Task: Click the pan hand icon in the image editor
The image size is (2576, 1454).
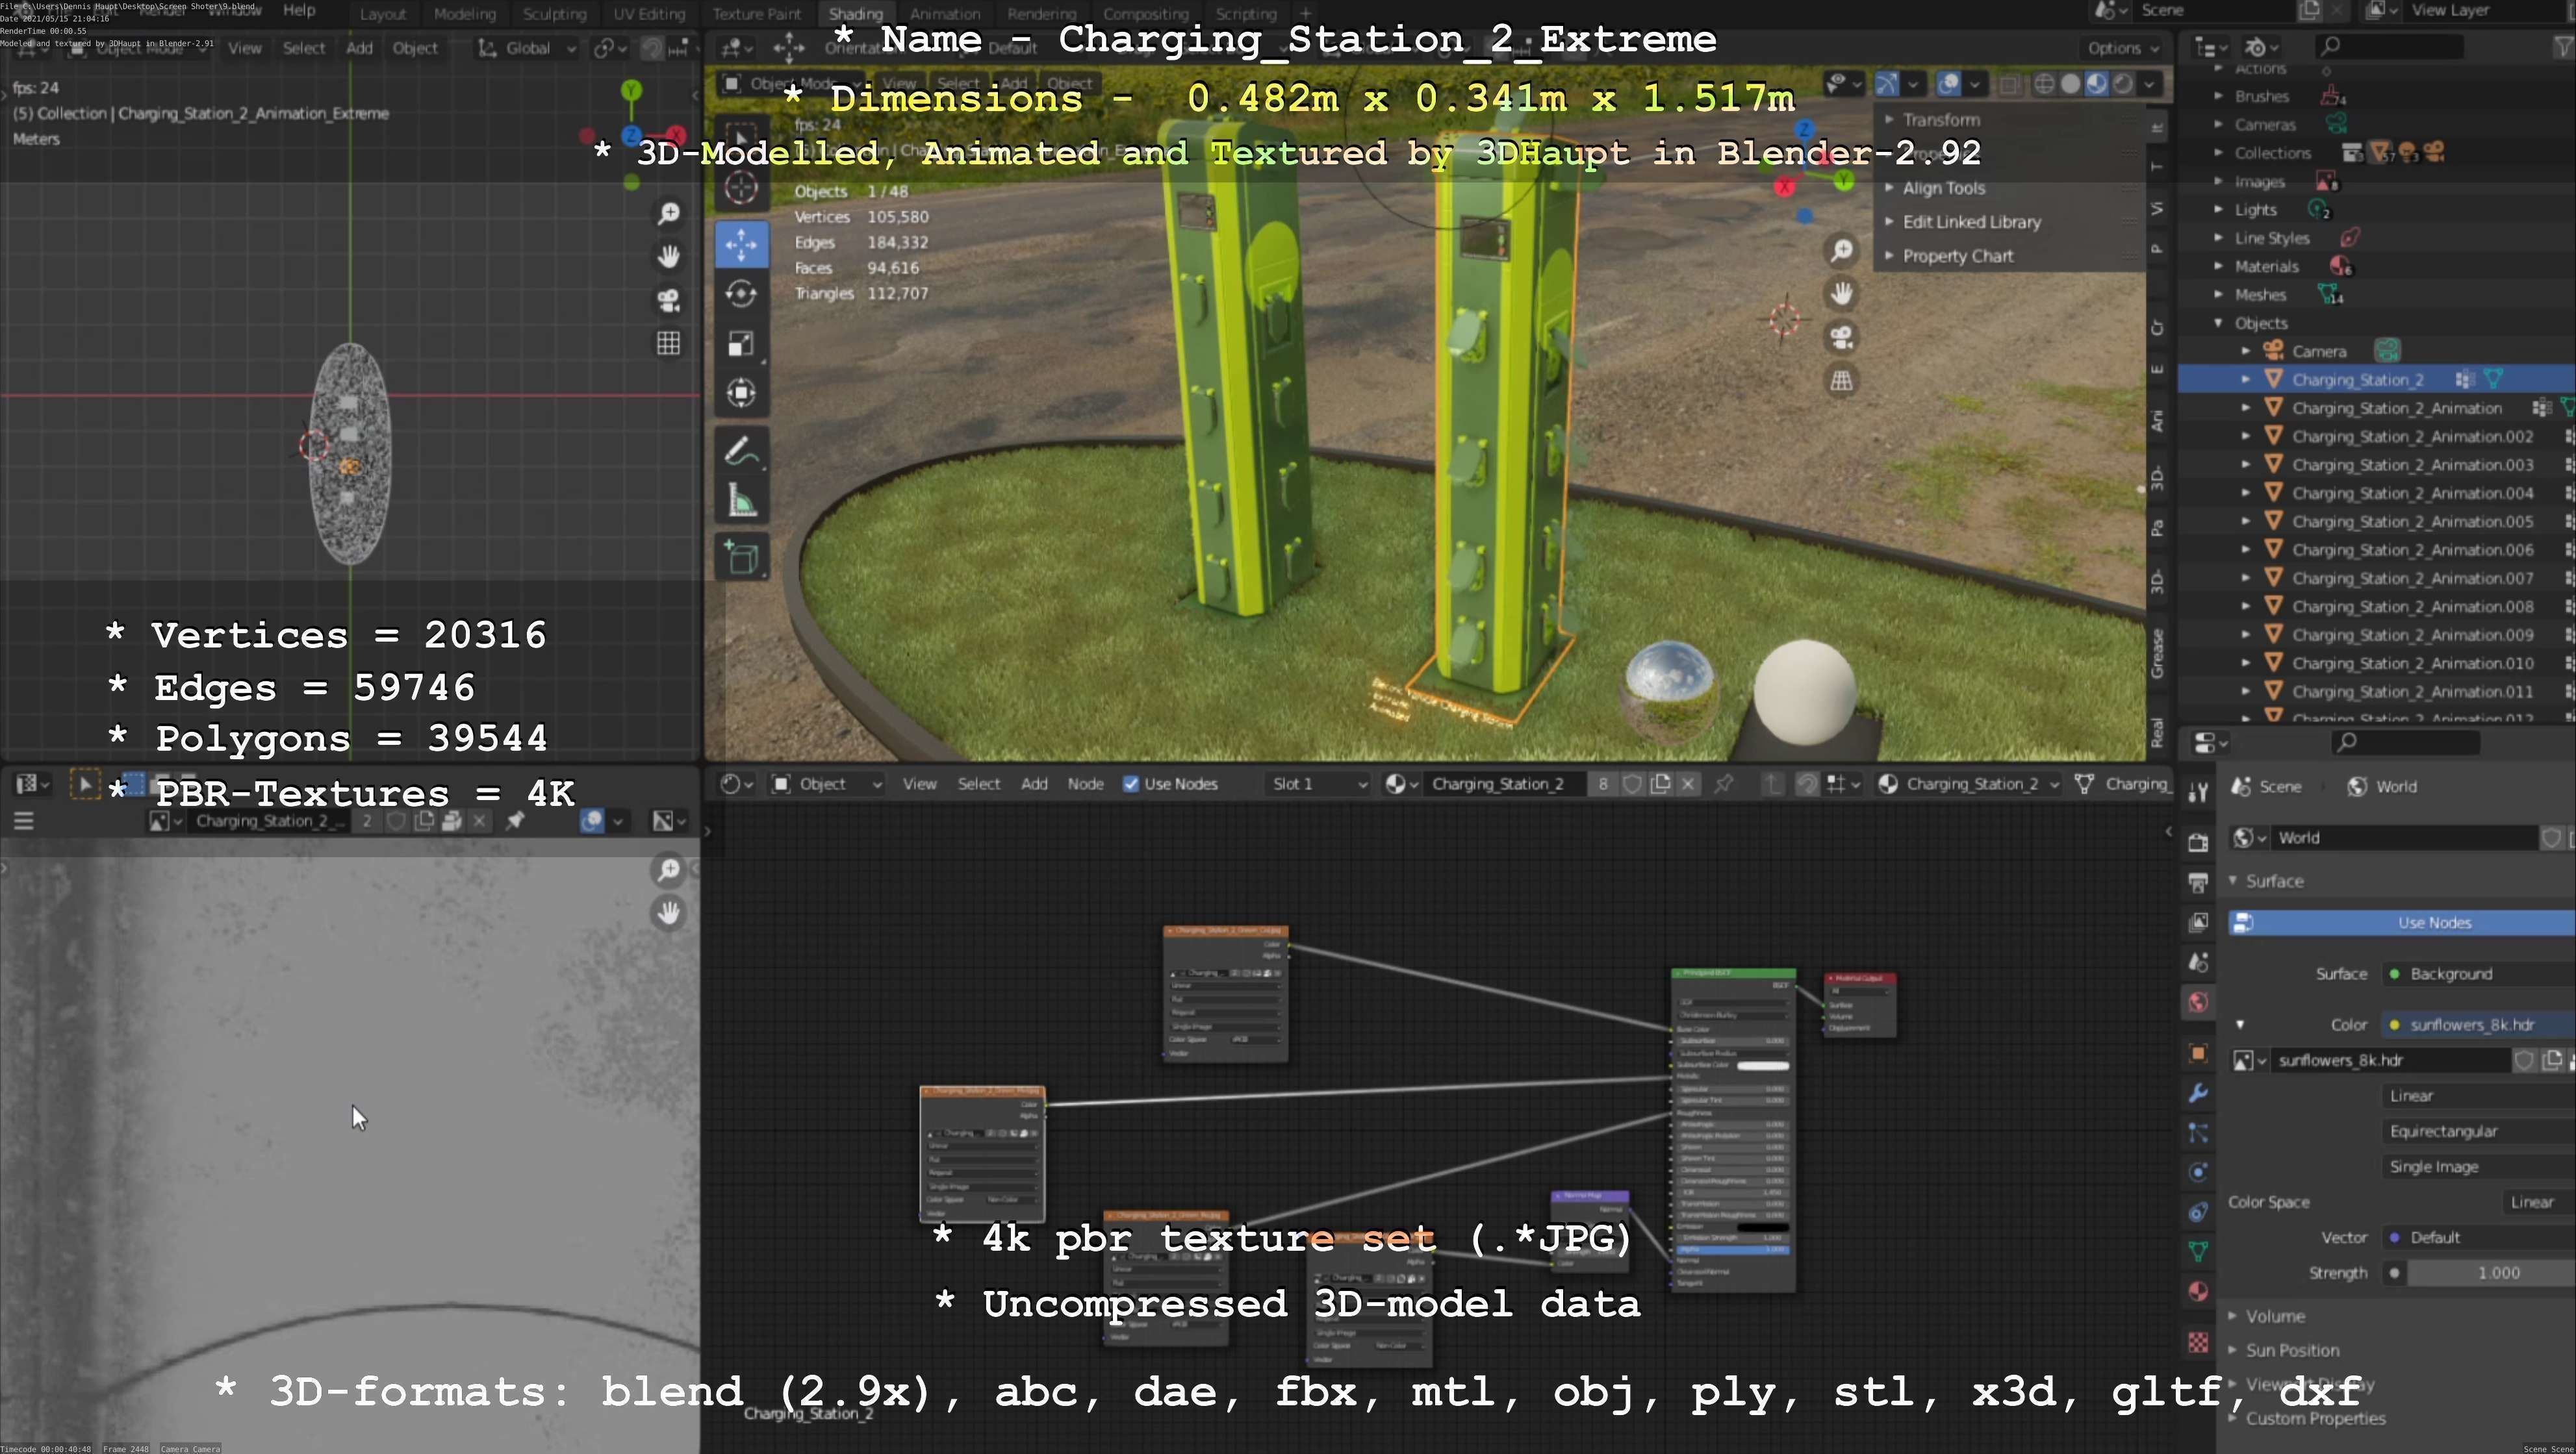Action: [x=669, y=912]
